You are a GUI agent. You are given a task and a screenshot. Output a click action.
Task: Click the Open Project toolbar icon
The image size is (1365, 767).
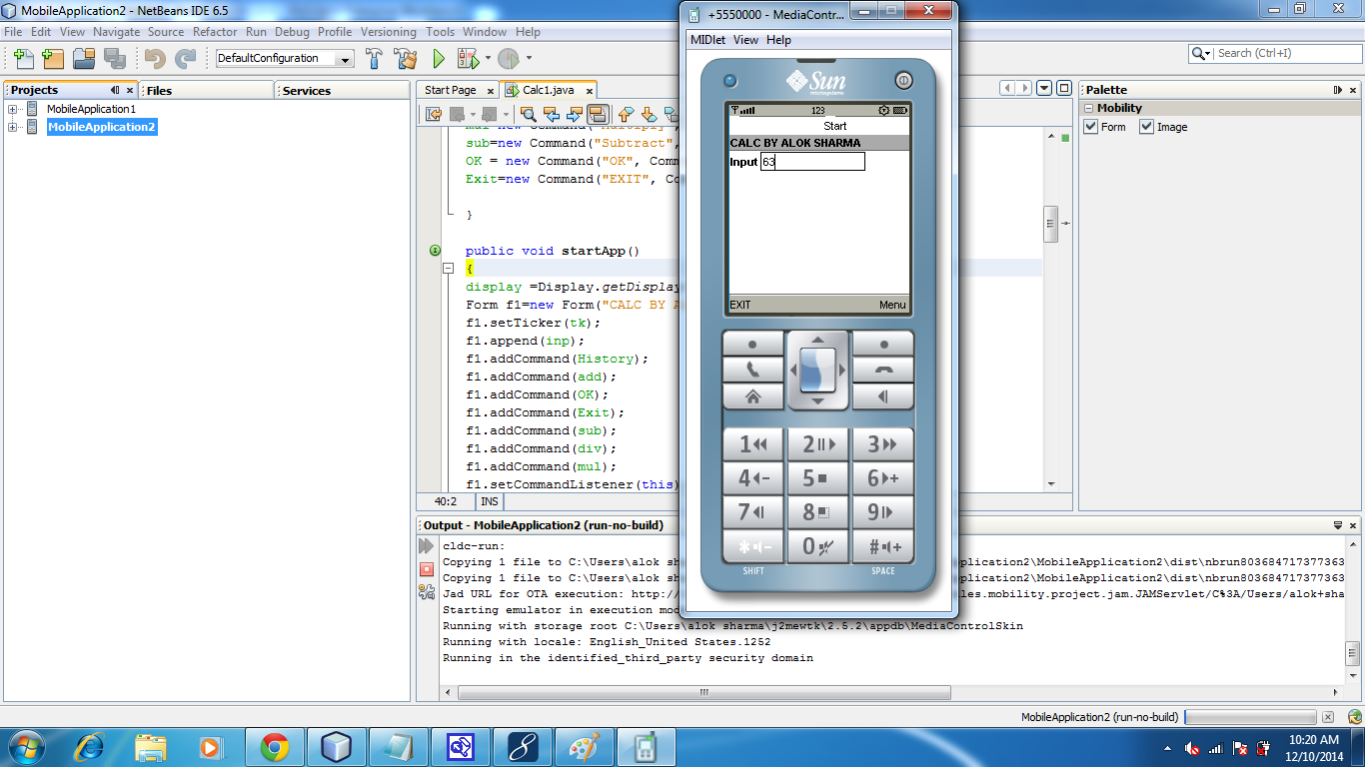(84, 58)
